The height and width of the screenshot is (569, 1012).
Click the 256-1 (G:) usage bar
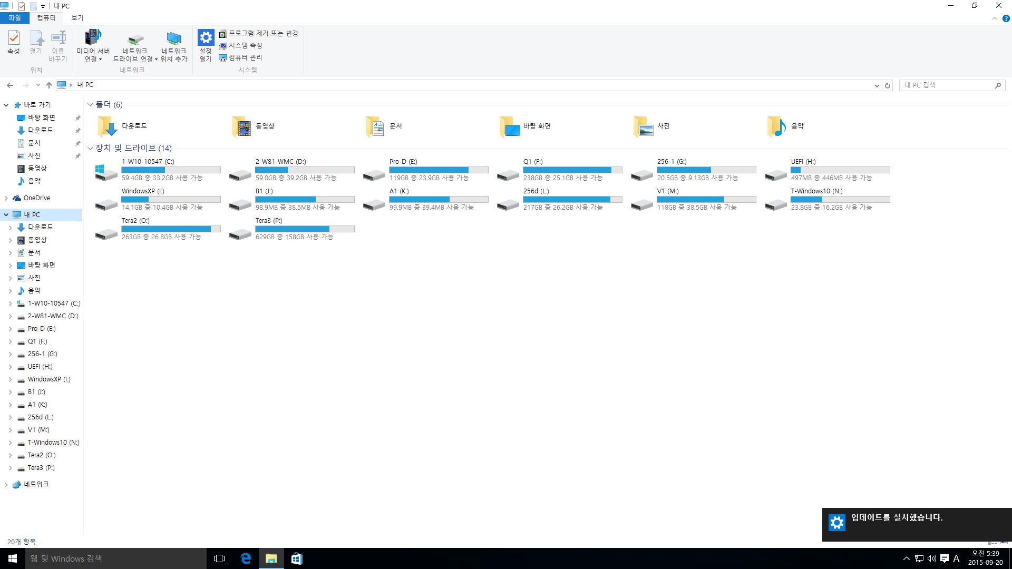point(706,170)
